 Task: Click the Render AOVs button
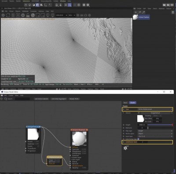point(74,99)
